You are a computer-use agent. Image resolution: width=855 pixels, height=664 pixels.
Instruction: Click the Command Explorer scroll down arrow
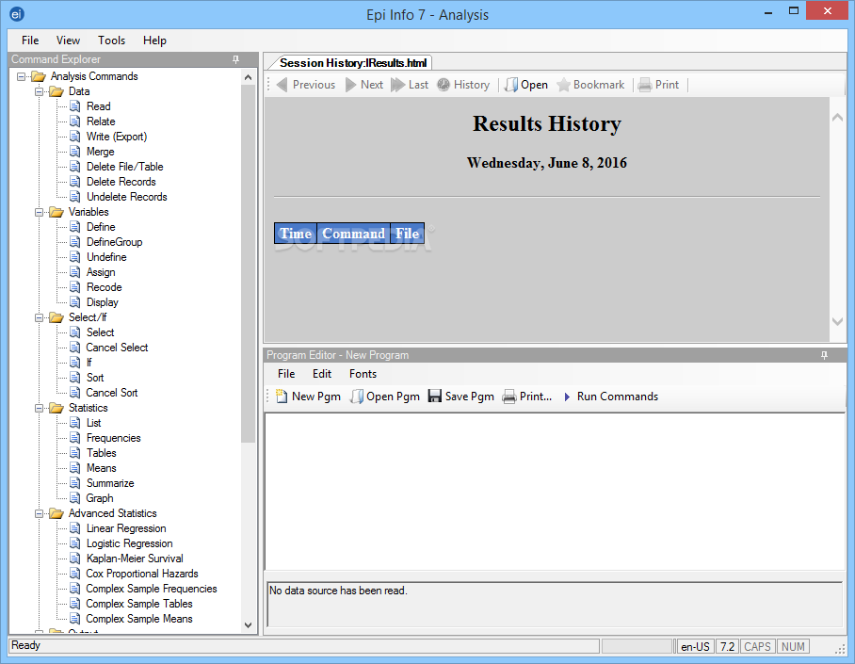pyautogui.click(x=248, y=625)
